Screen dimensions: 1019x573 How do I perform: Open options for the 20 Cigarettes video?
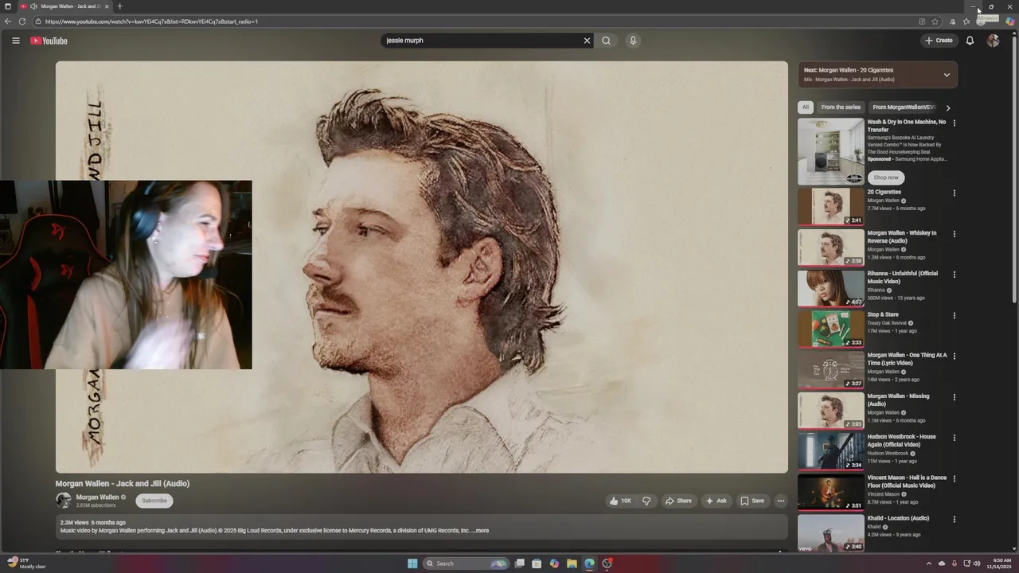coord(955,193)
